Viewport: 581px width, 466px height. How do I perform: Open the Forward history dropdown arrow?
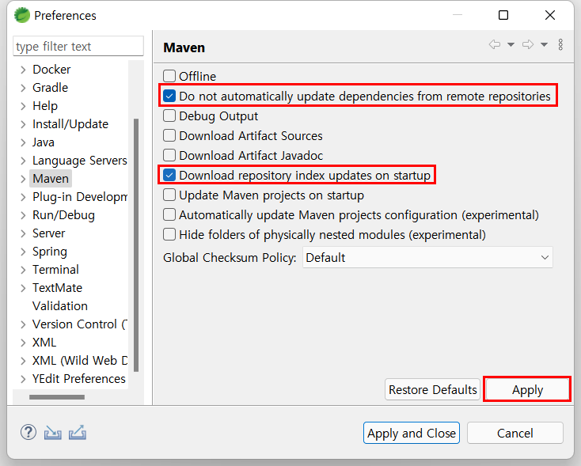544,45
